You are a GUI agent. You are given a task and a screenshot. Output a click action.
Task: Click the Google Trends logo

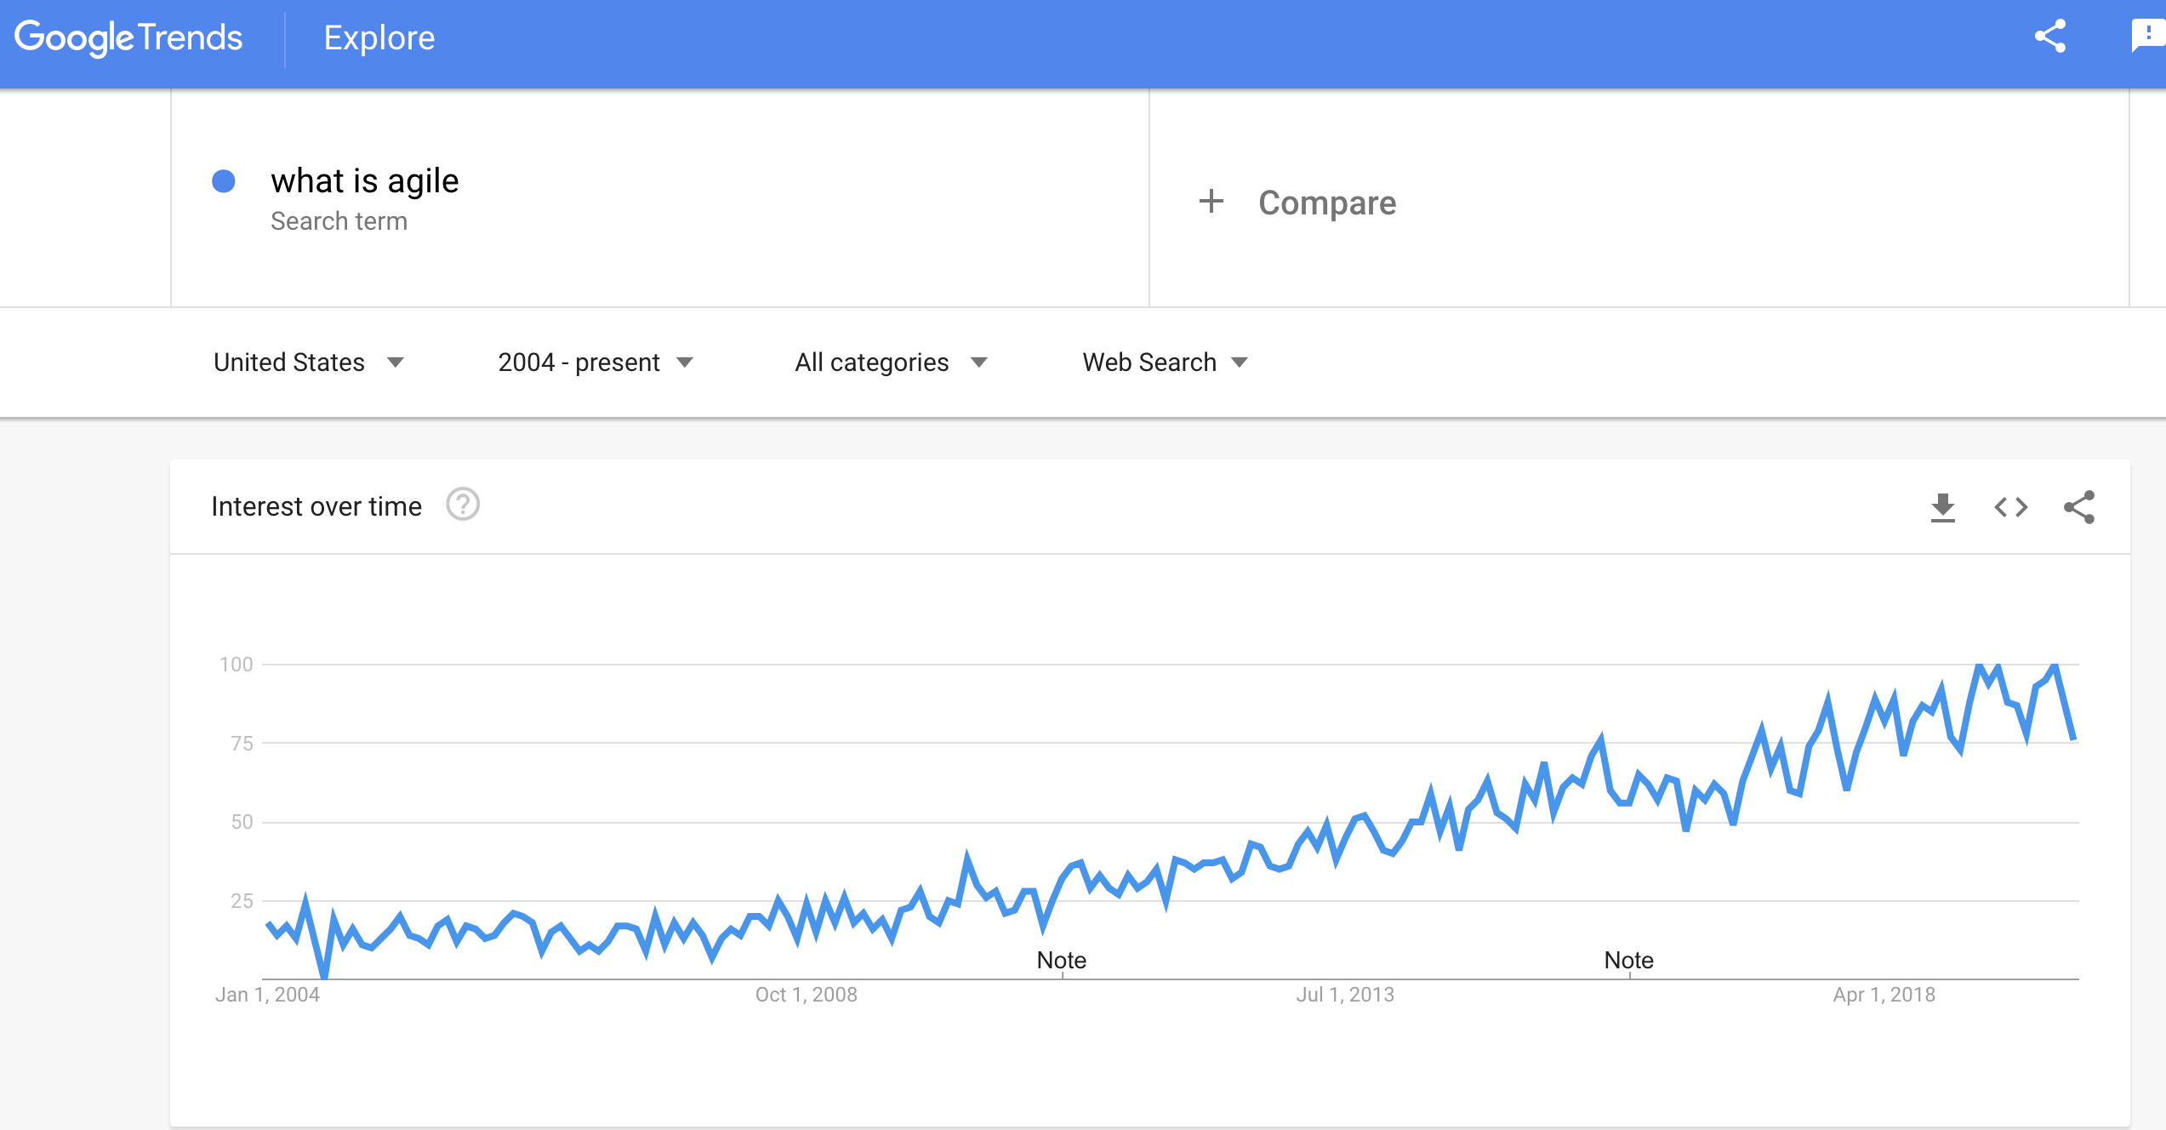(x=128, y=37)
